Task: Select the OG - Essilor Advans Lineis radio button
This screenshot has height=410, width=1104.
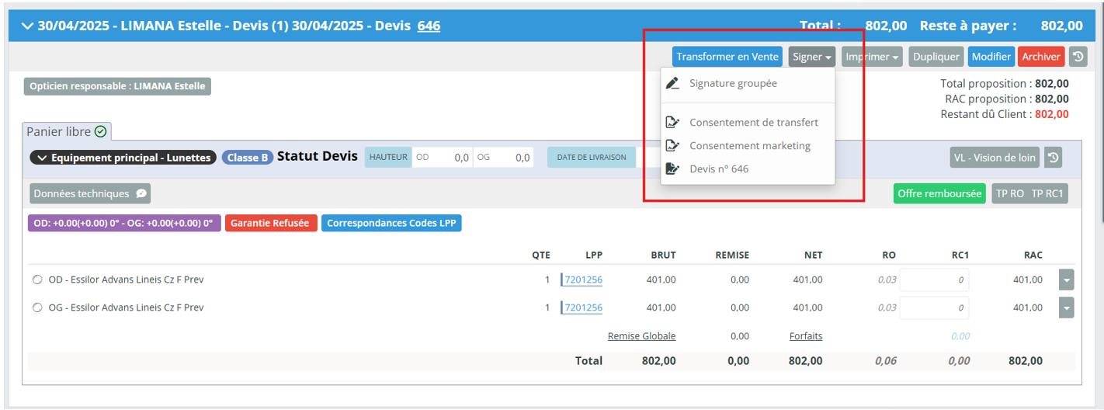Action: click(x=37, y=307)
